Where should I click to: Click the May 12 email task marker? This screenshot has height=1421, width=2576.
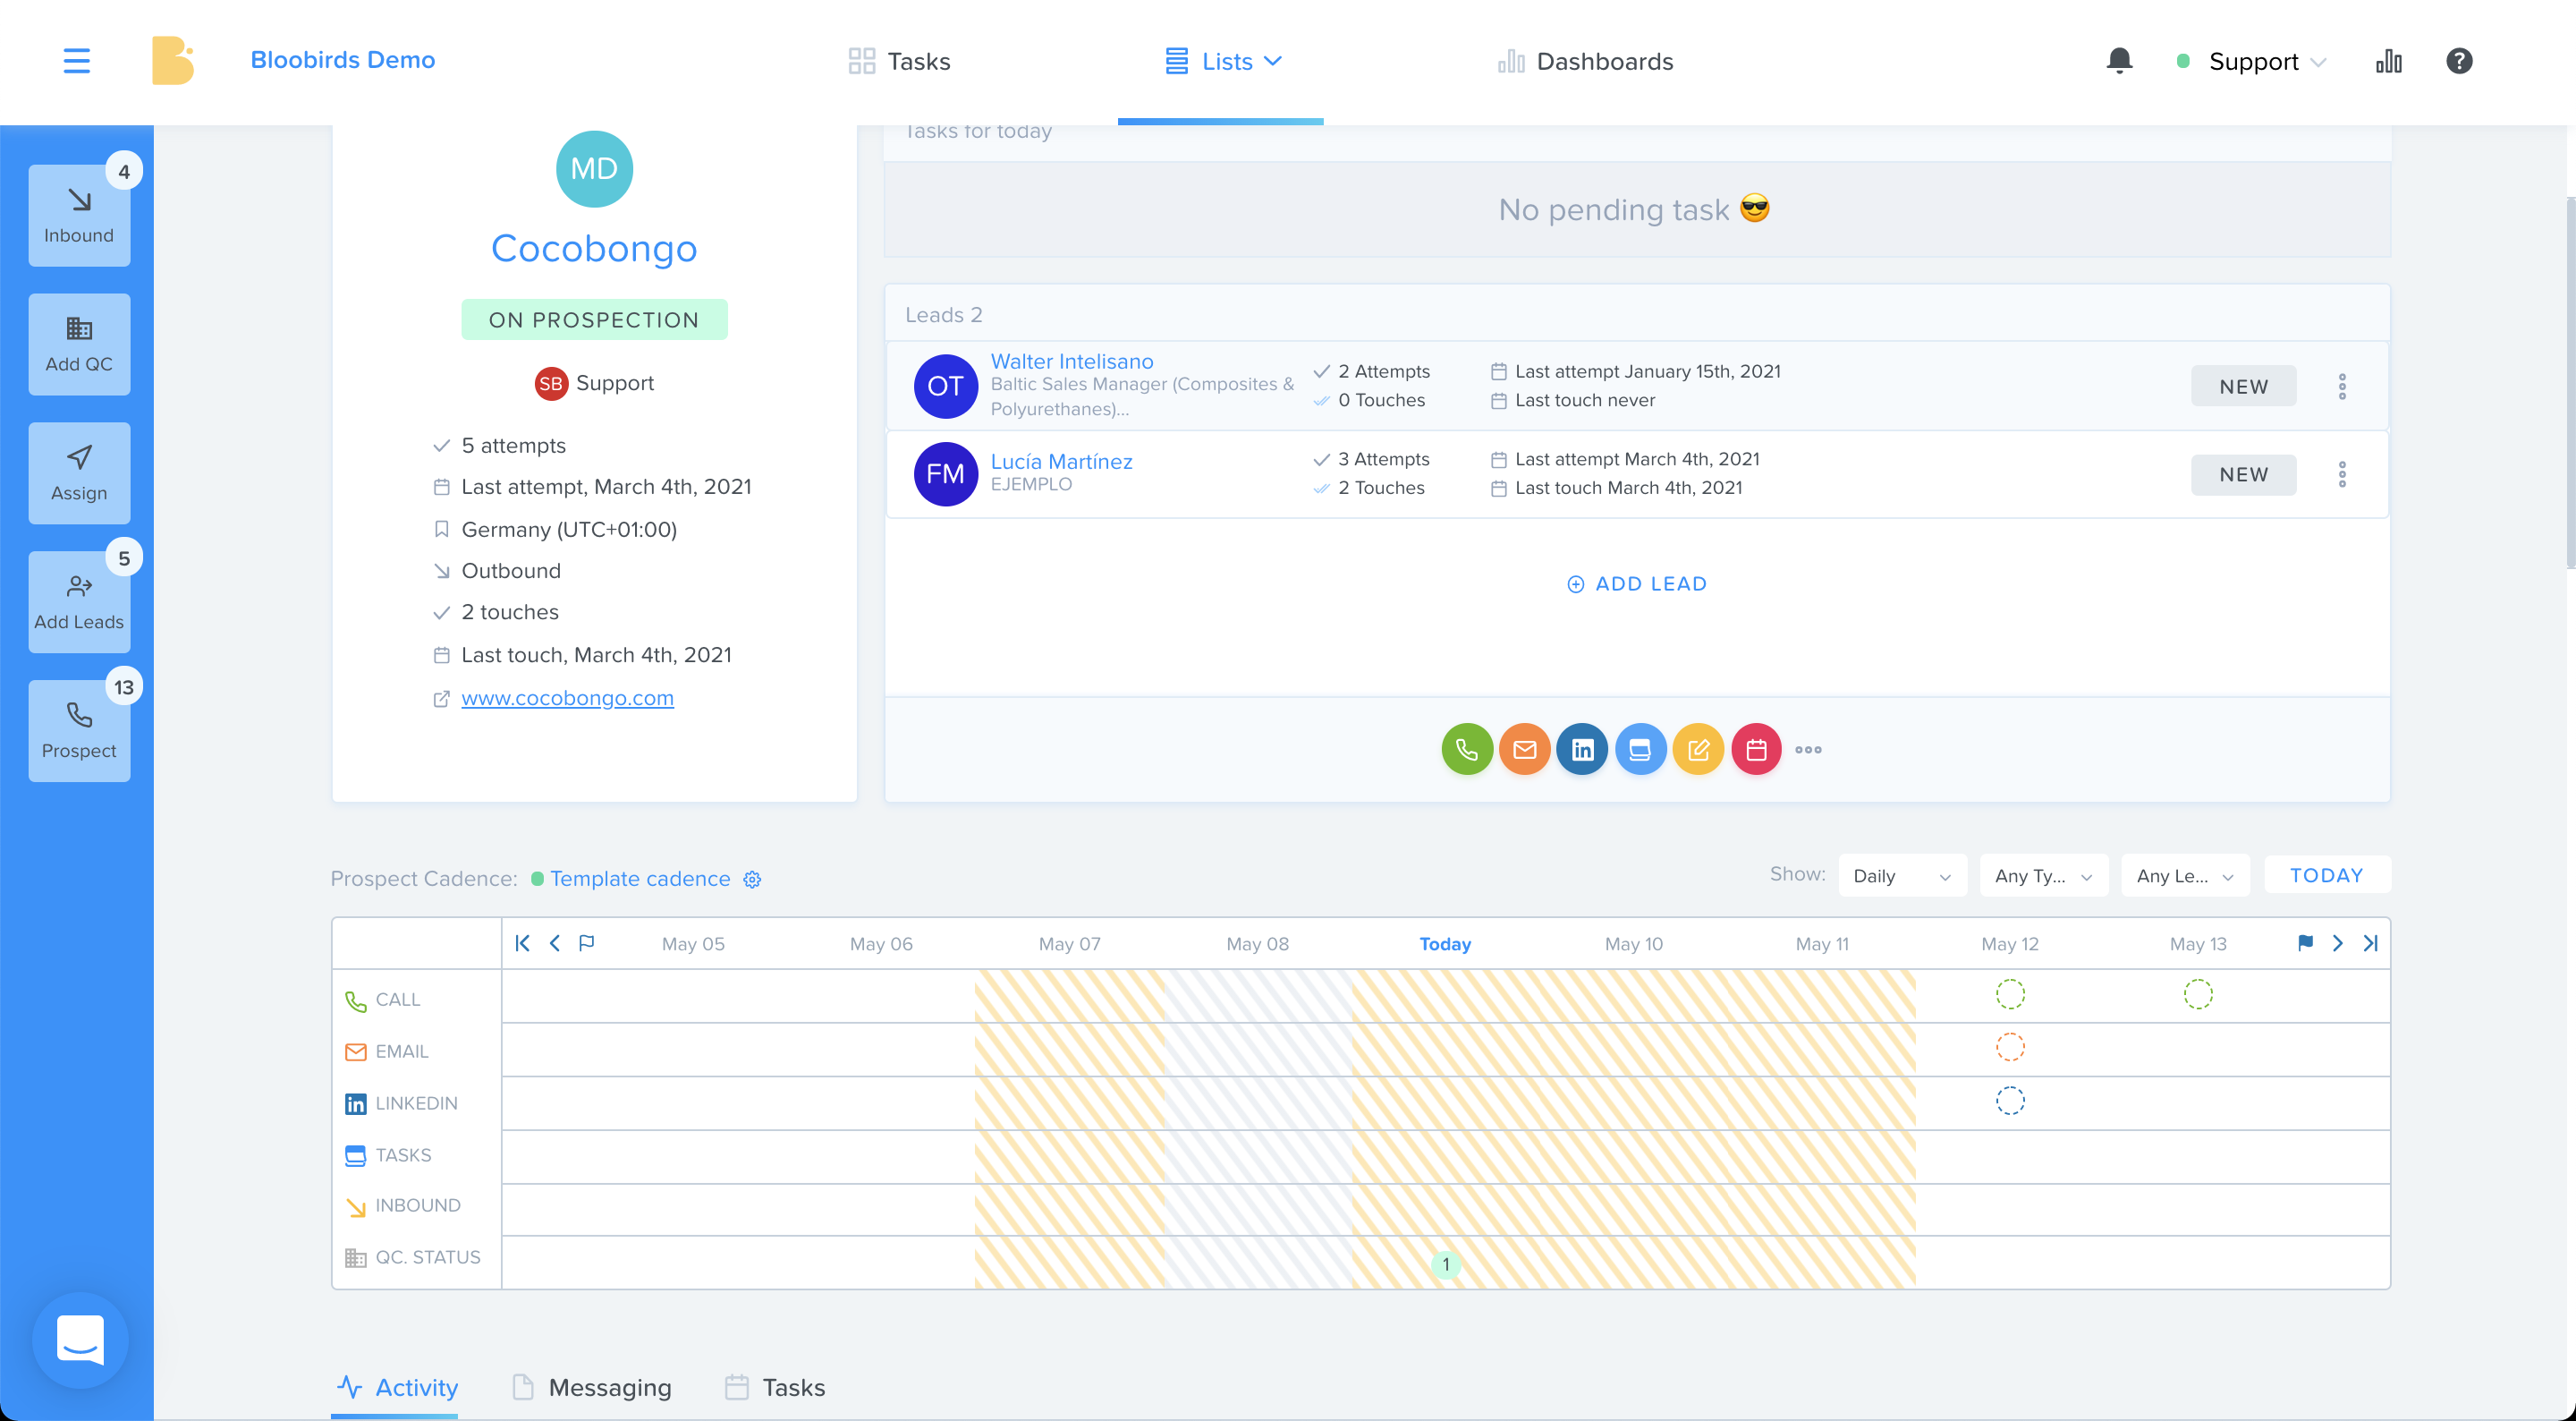click(2010, 1048)
